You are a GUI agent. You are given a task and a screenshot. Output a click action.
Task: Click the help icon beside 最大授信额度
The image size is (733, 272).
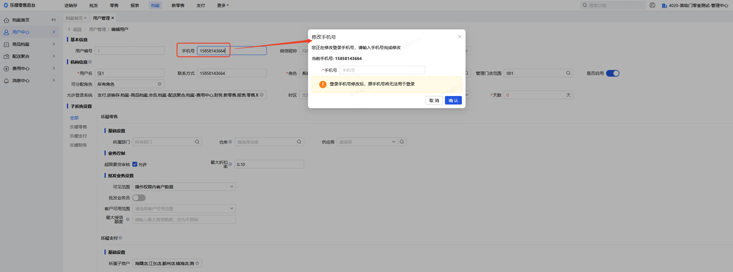(x=128, y=219)
